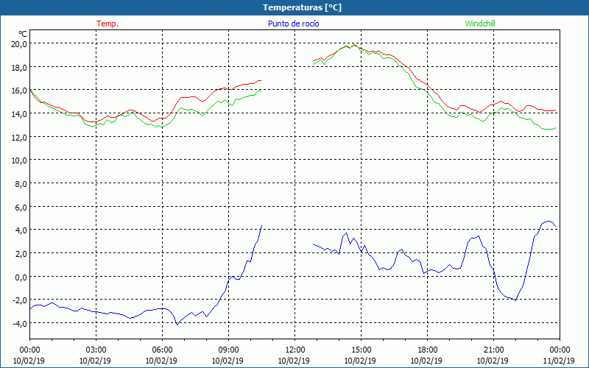
Task: Click the '4,0' y-axis value
Action: click(x=21, y=230)
